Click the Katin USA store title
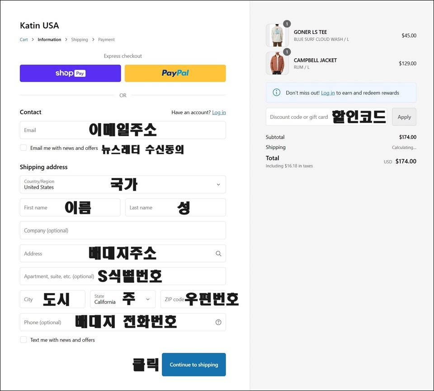The image size is (434, 391). [x=39, y=26]
